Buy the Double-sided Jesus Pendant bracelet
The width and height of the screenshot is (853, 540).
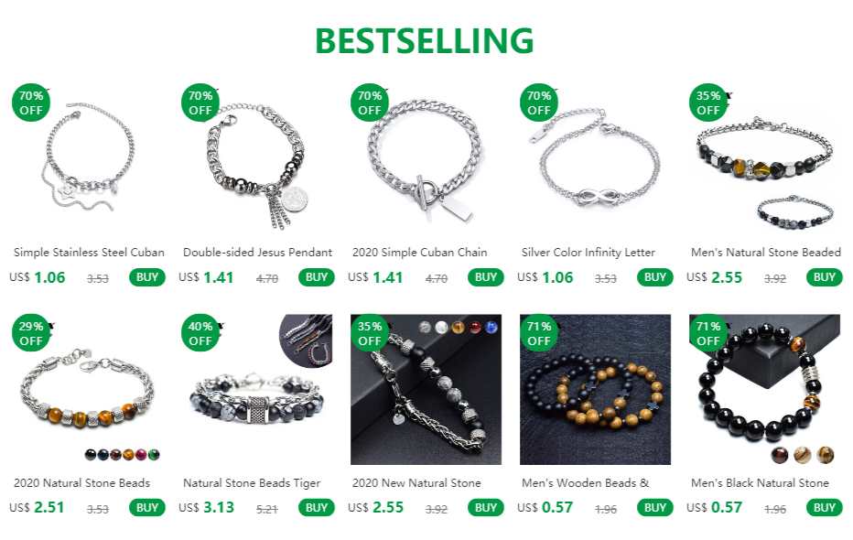[x=316, y=277]
